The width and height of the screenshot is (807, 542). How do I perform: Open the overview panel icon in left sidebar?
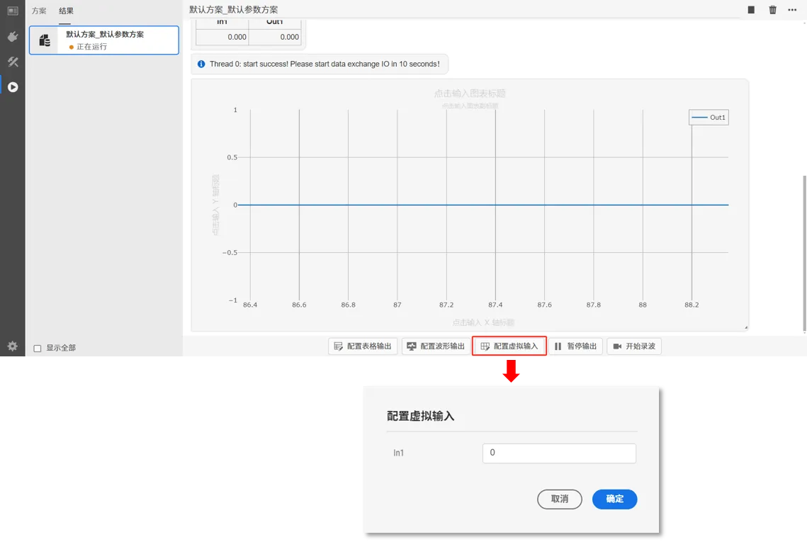coord(12,11)
